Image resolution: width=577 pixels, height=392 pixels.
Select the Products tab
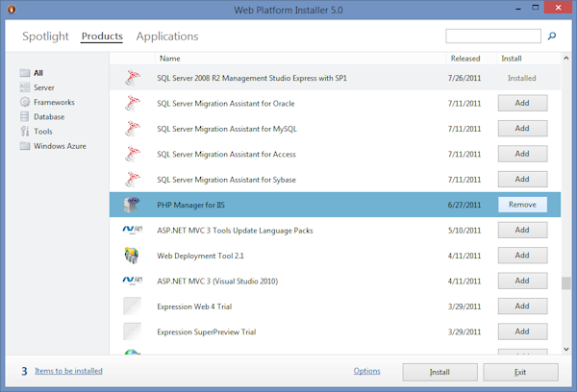(102, 37)
